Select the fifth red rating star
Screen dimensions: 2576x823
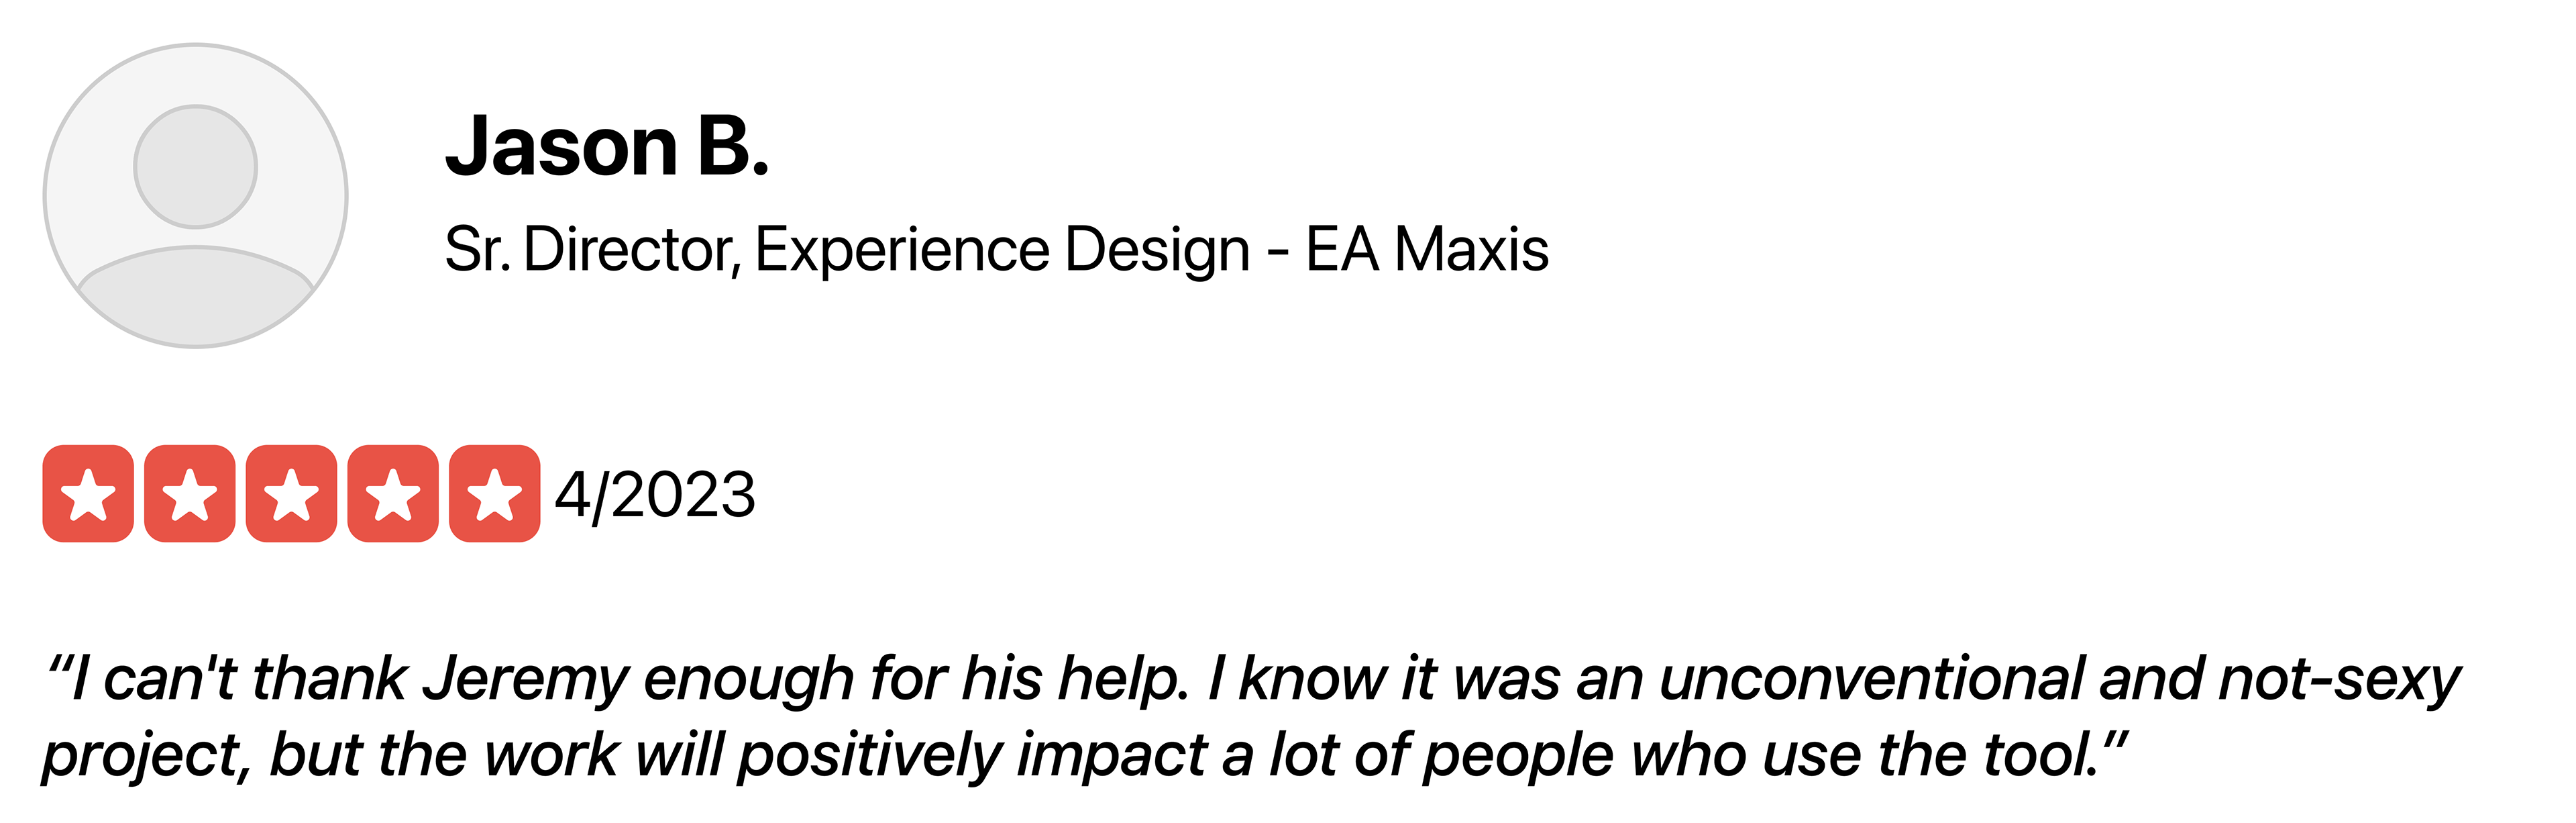pyautogui.click(x=495, y=493)
